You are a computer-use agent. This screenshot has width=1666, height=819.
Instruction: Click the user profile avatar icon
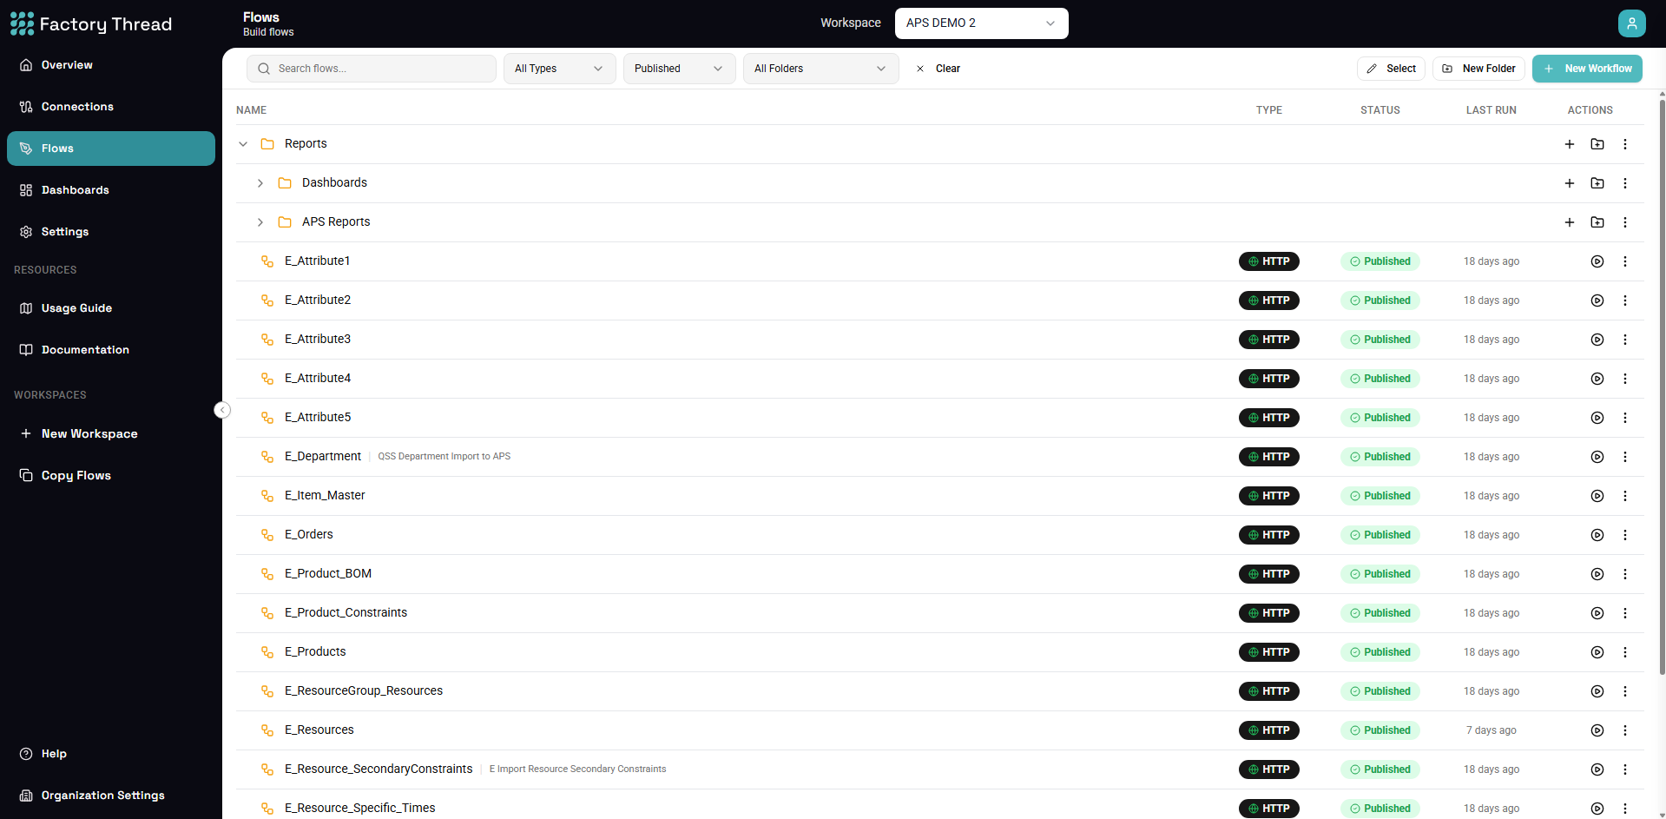pos(1631,23)
